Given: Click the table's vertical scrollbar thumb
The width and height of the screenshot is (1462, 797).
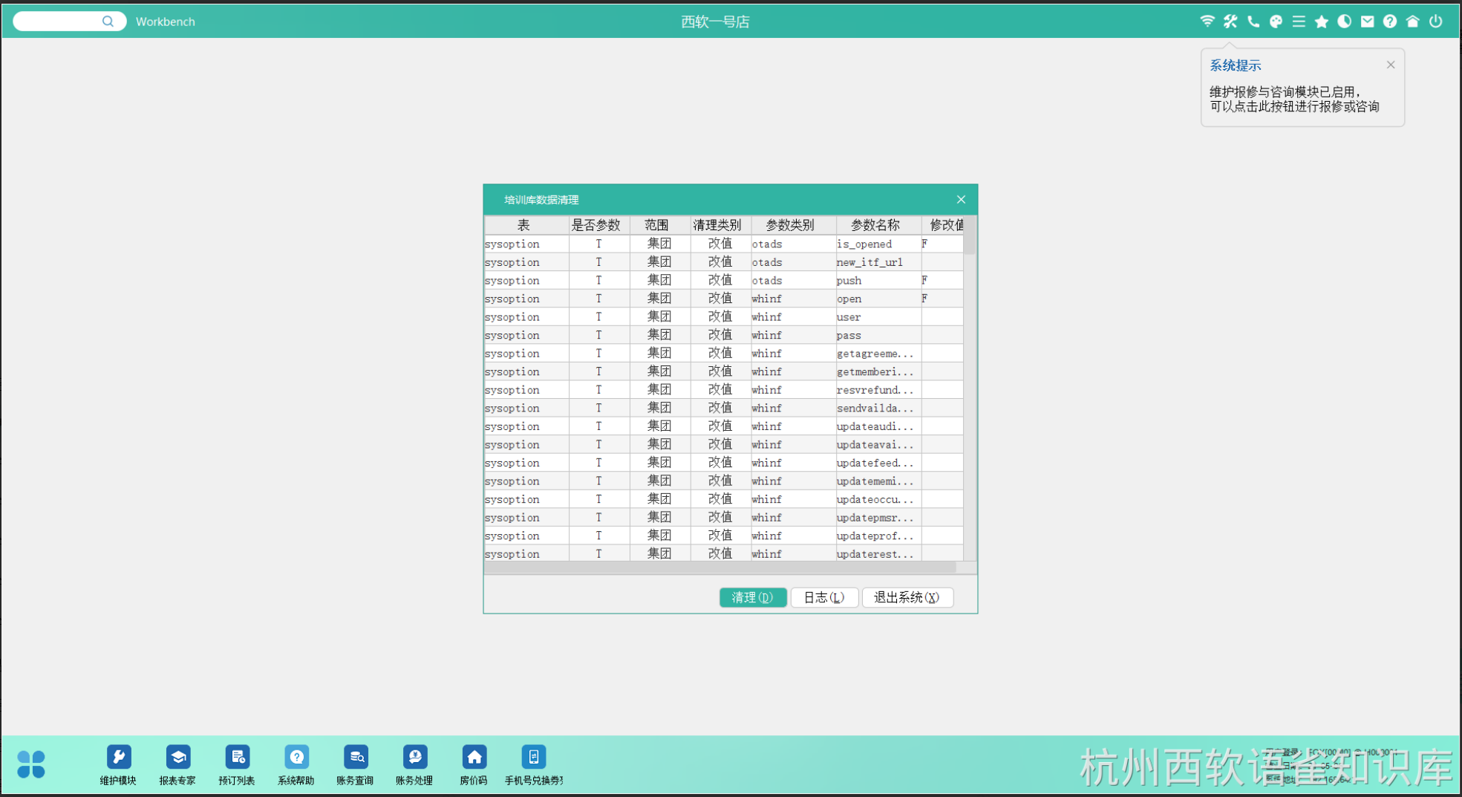Looking at the screenshot, I should pyautogui.click(x=970, y=235).
